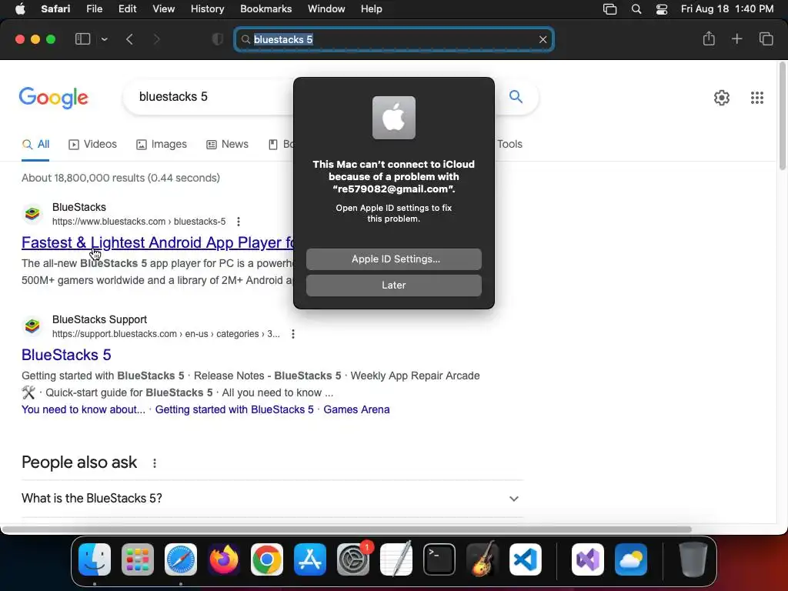The width and height of the screenshot is (788, 591).
Task: Open the Help menu
Action: pos(372,9)
